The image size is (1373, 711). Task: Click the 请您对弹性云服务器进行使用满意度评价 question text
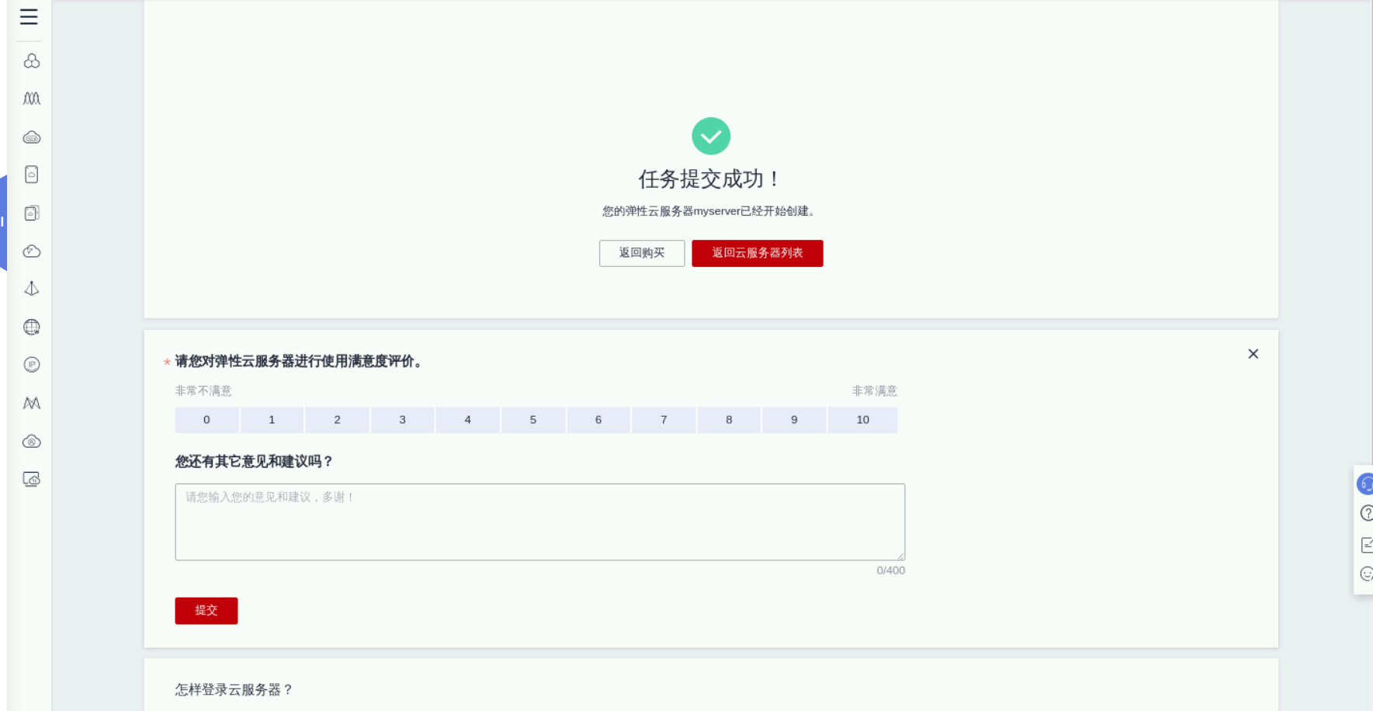[299, 361]
